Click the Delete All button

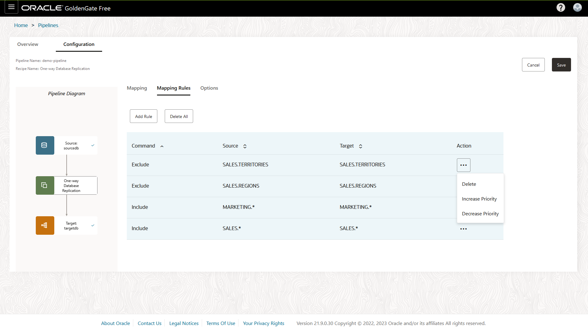tap(179, 116)
